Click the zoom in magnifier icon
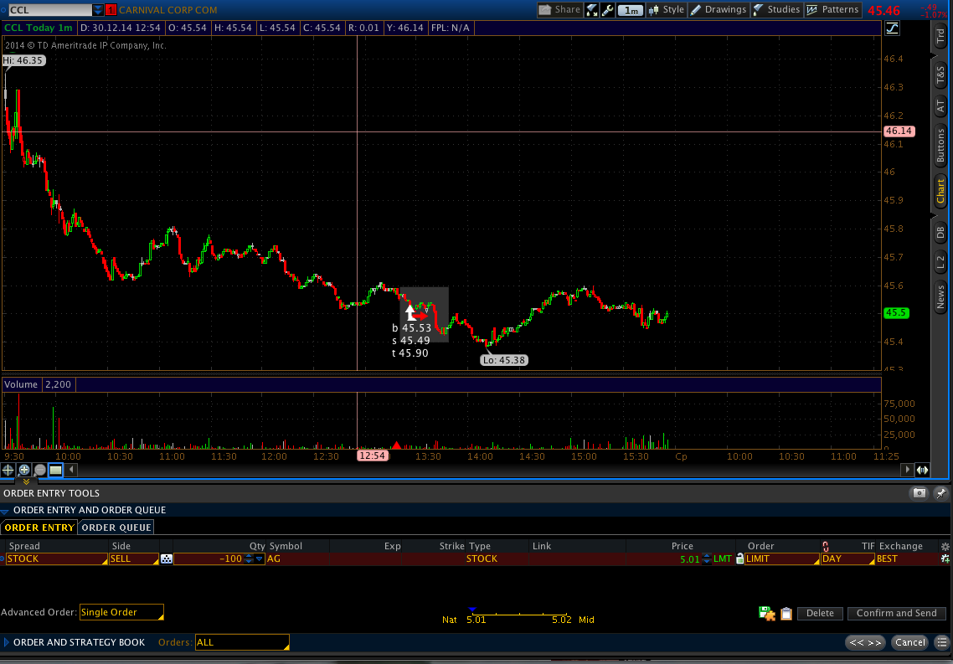Image resolution: width=953 pixels, height=664 pixels. point(23,470)
